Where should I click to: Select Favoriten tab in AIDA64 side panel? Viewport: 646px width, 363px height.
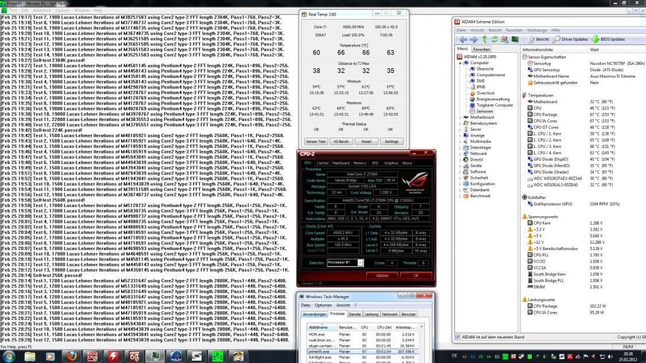481,49
